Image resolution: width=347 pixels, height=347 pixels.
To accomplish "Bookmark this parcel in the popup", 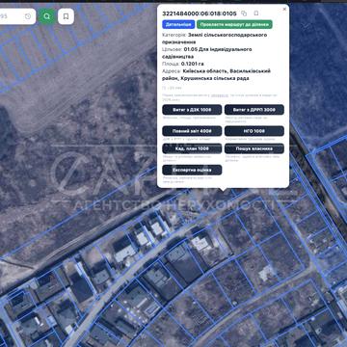I will (x=256, y=13).
